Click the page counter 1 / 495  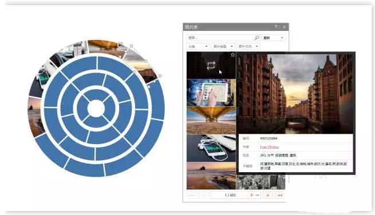coord(230,195)
